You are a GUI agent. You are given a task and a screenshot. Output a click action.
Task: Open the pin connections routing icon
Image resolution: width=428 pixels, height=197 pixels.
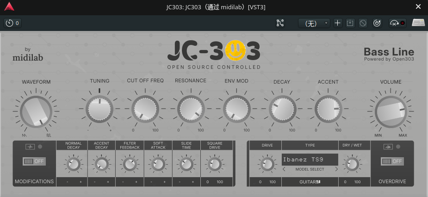(x=280, y=23)
